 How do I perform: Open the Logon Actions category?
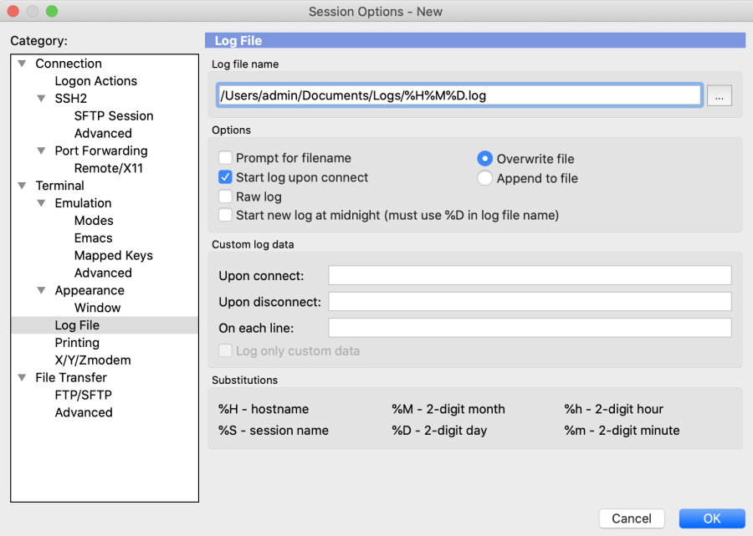95,81
